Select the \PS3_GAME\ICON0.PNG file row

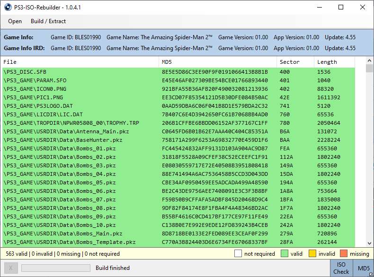(x=178, y=89)
